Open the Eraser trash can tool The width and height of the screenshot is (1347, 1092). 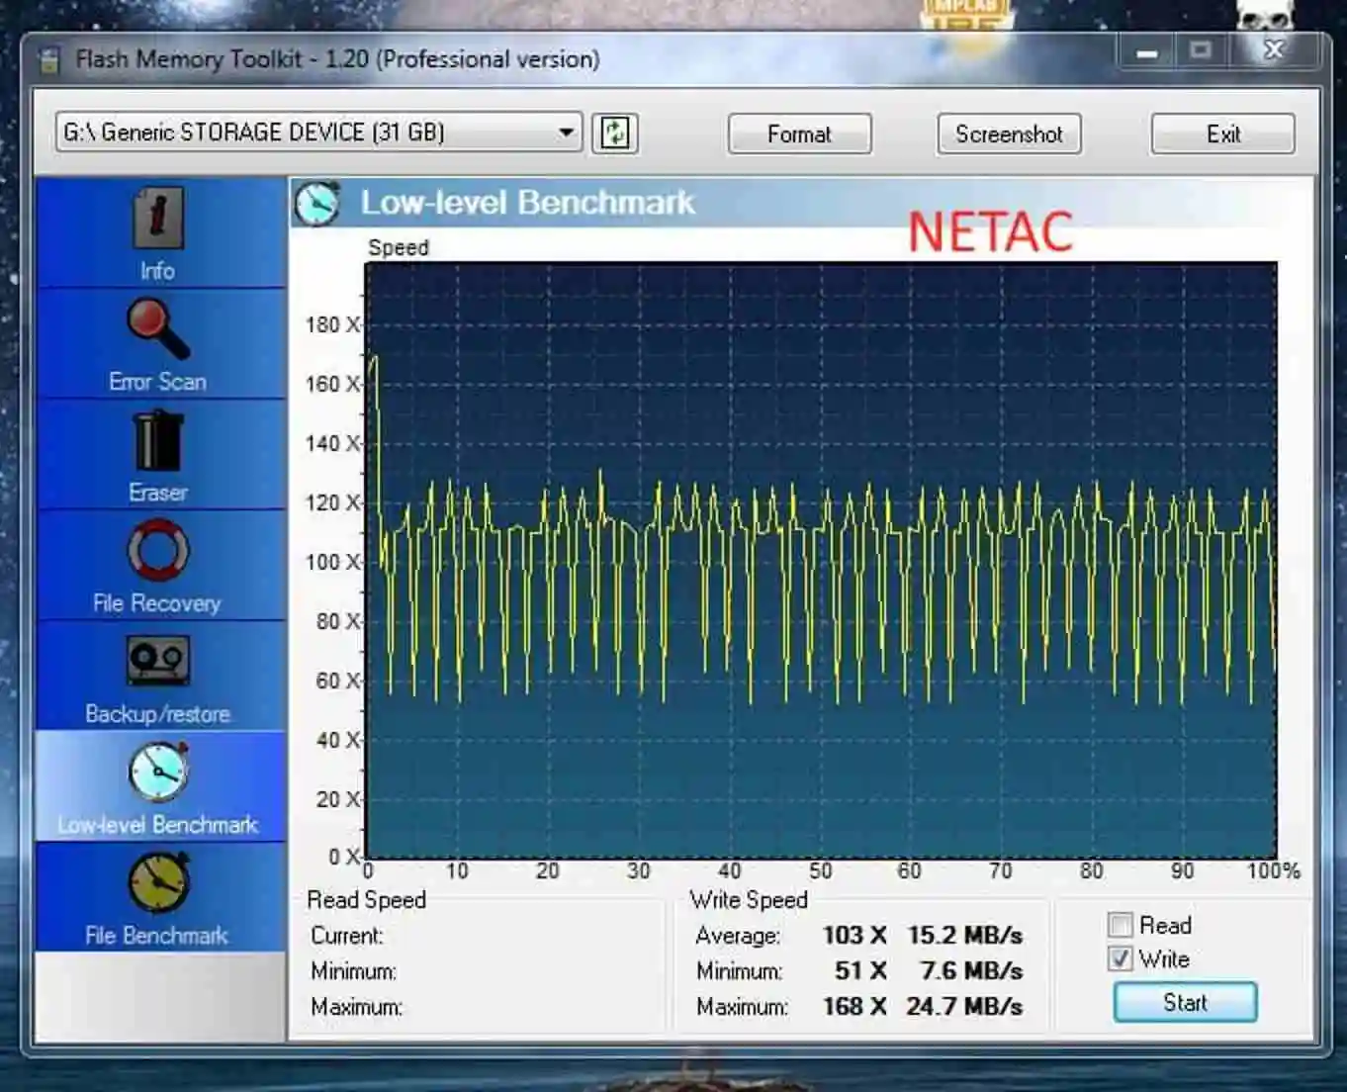click(157, 440)
